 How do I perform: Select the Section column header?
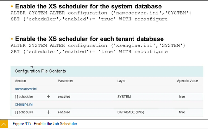20,81
